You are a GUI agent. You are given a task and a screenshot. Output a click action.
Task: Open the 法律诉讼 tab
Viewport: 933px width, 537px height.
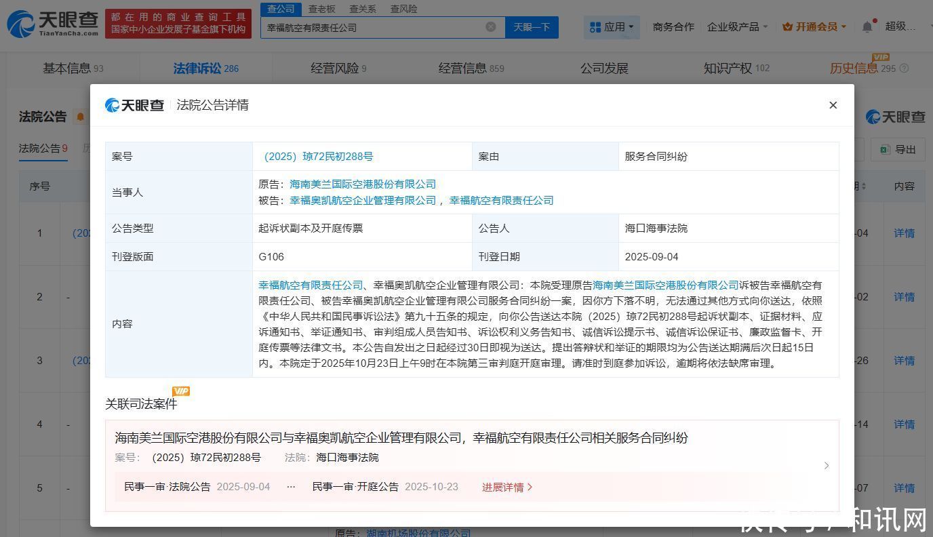(x=205, y=68)
